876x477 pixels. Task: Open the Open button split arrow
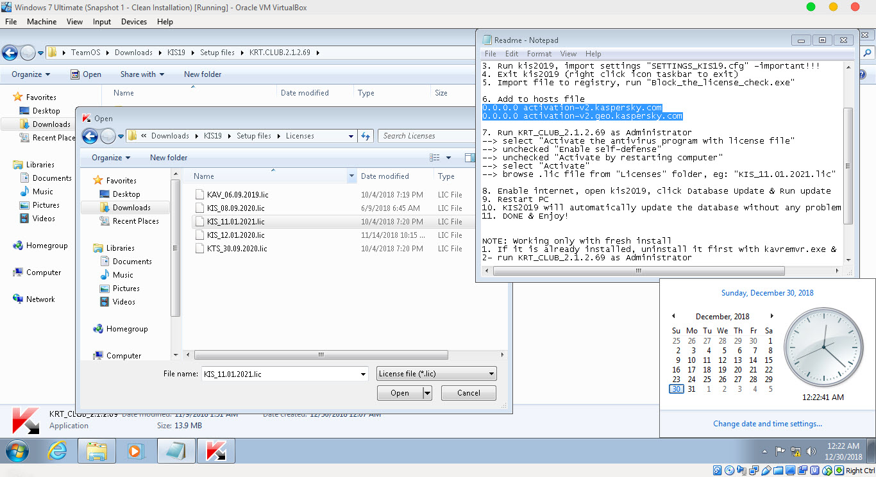point(427,393)
